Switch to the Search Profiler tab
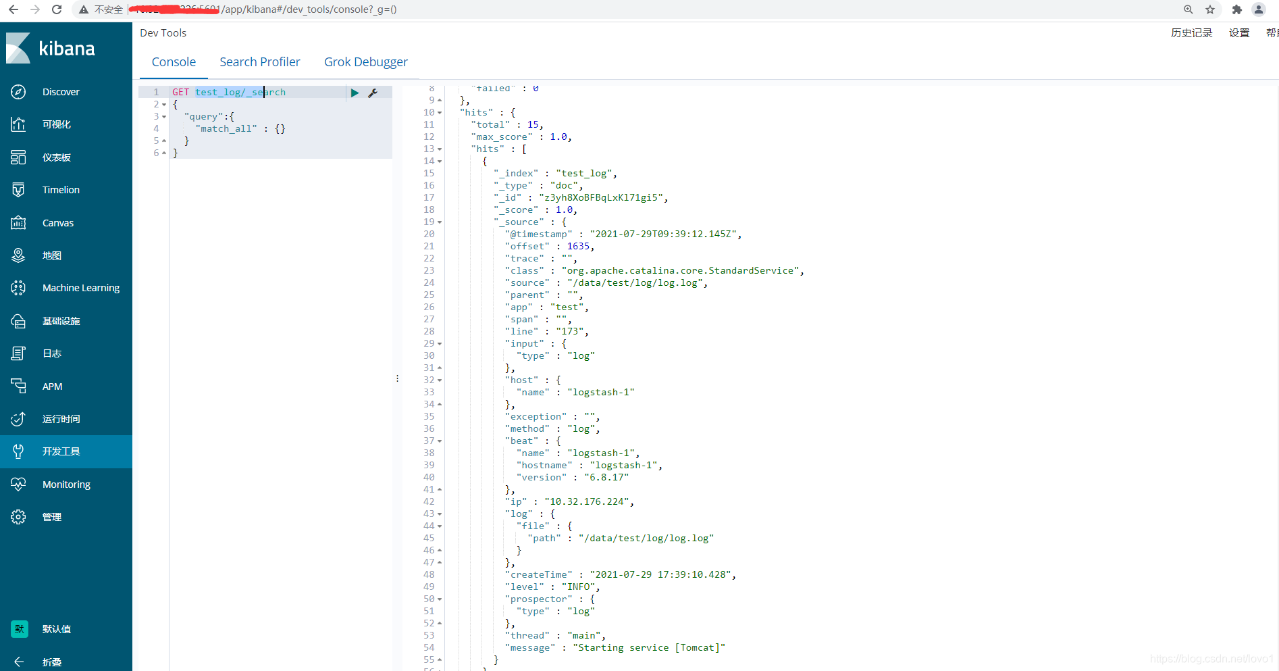 click(260, 62)
